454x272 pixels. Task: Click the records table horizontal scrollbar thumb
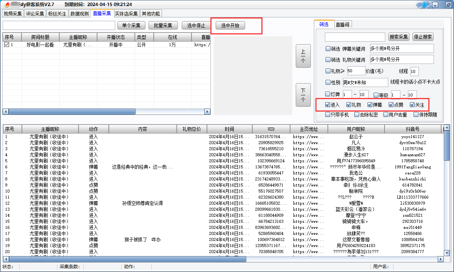(x=127, y=259)
